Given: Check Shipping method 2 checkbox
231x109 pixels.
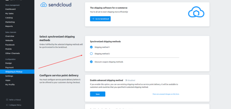Looking at the screenshot, I should tap(91, 54).
